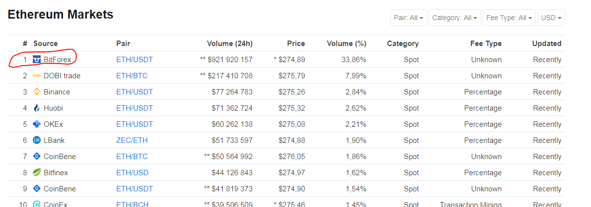Open the Fee Type: All dropdown
The width and height of the screenshot is (591, 207).
(509, 18)
